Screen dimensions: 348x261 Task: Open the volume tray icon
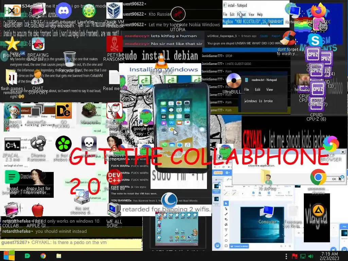pyautogui.click(x=311, y=256)
